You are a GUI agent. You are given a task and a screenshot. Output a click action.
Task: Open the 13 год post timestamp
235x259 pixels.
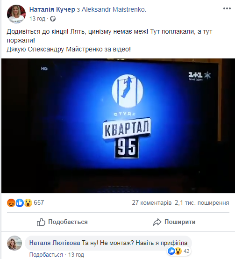[x=37, y=19]
